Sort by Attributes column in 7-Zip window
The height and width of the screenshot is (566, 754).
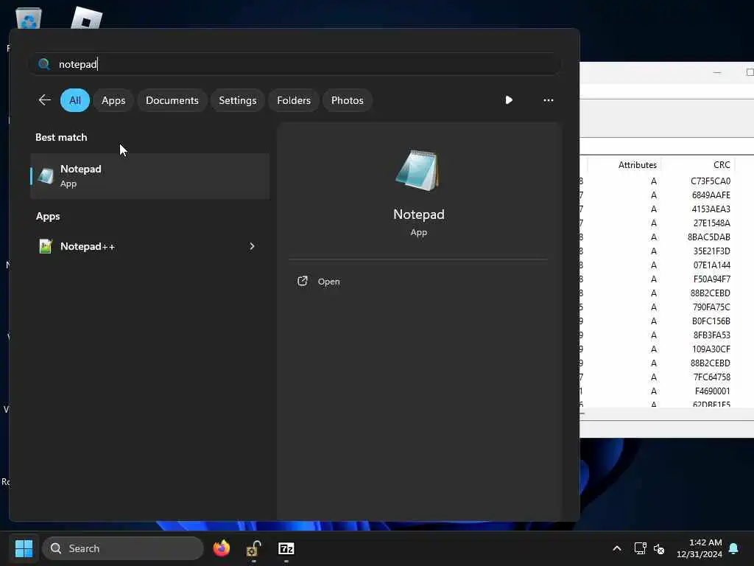(637, 165)
